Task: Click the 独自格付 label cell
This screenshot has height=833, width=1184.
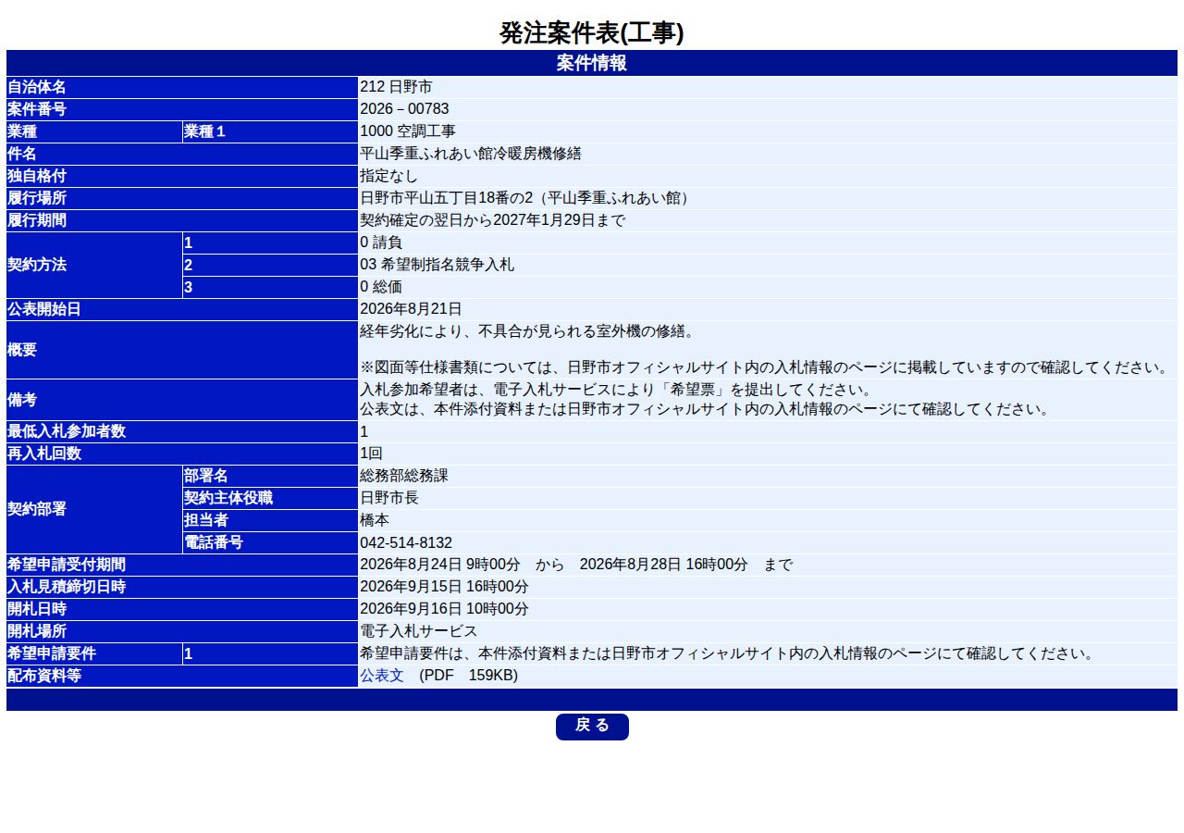Action: (181, 176)
